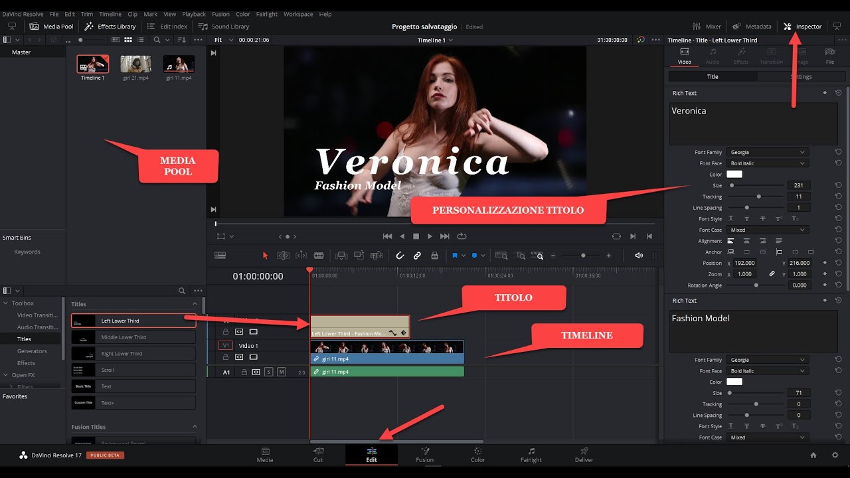Show the Media Pool panel
The height and width of the screenshot is (478, 850).
point(52,27)
